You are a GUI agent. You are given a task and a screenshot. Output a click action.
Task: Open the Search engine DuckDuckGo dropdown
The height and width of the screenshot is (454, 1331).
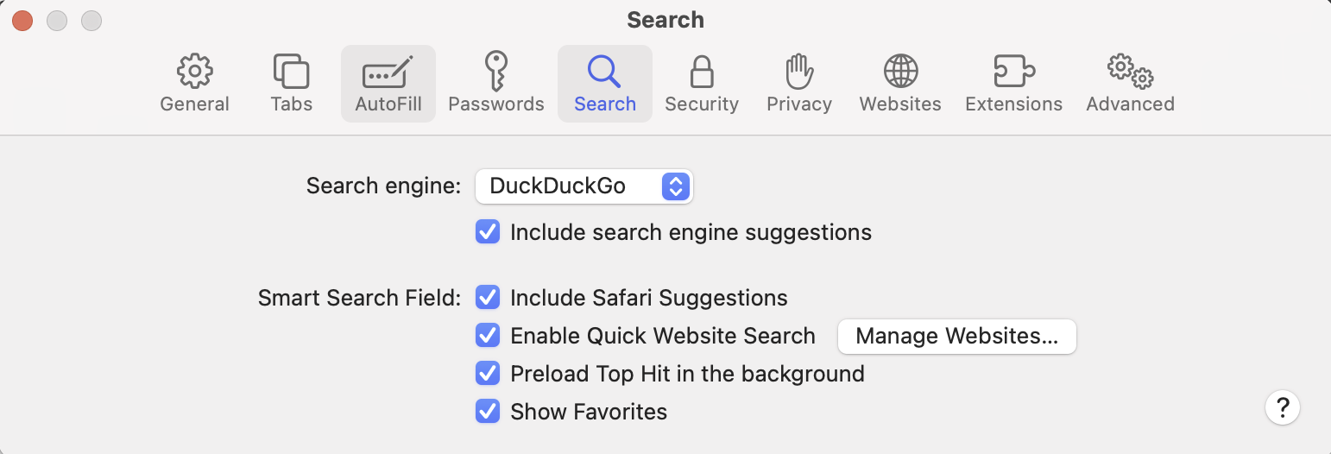(x=583, y=186)
